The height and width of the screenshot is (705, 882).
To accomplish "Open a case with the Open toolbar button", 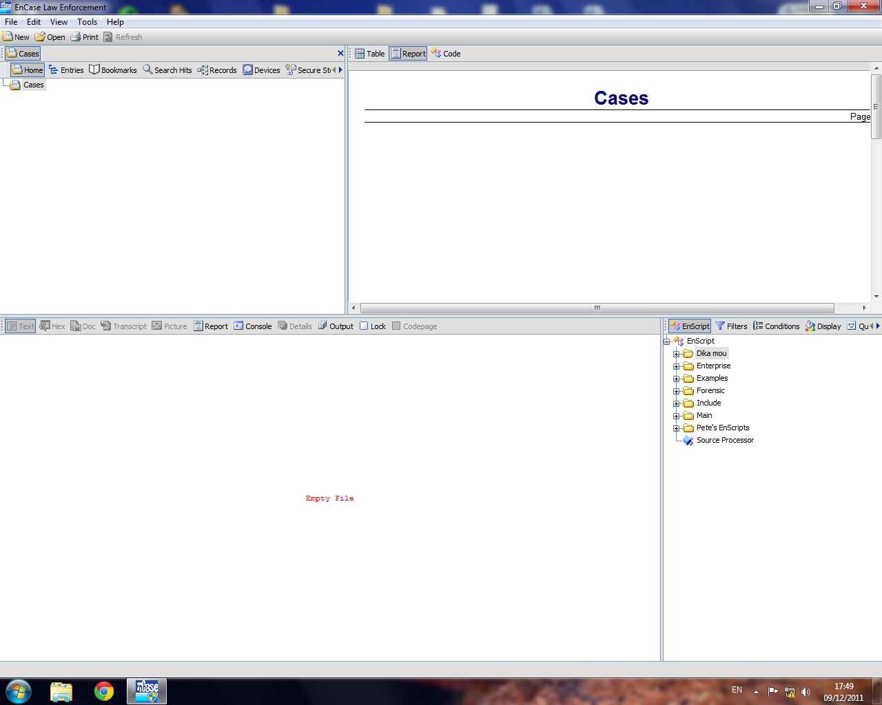I will (50, 37).
